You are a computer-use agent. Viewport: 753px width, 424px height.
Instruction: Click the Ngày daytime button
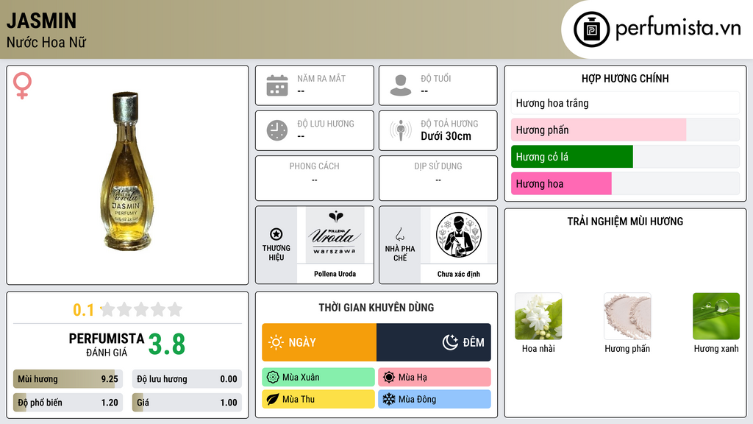[319, 342]
